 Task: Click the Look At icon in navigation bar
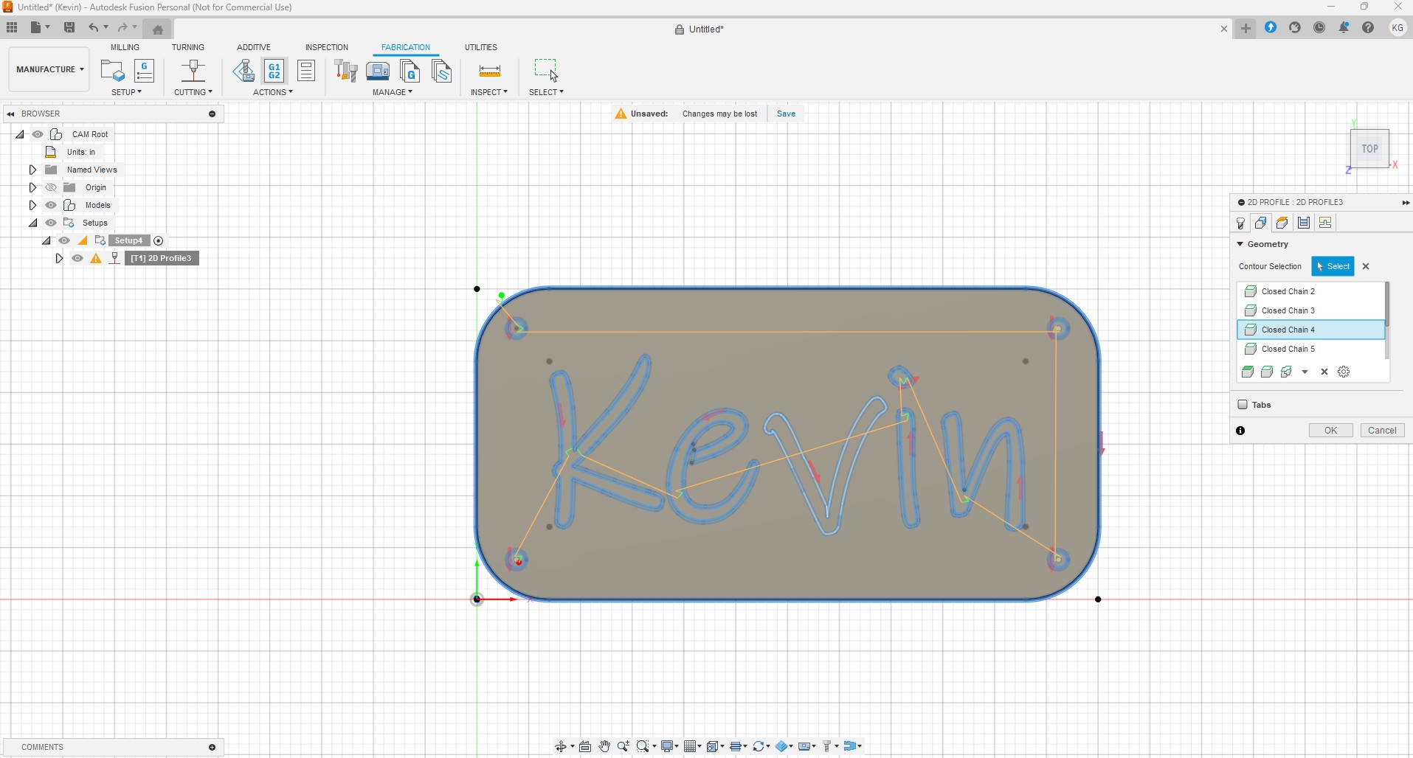(x=585, y=746)
